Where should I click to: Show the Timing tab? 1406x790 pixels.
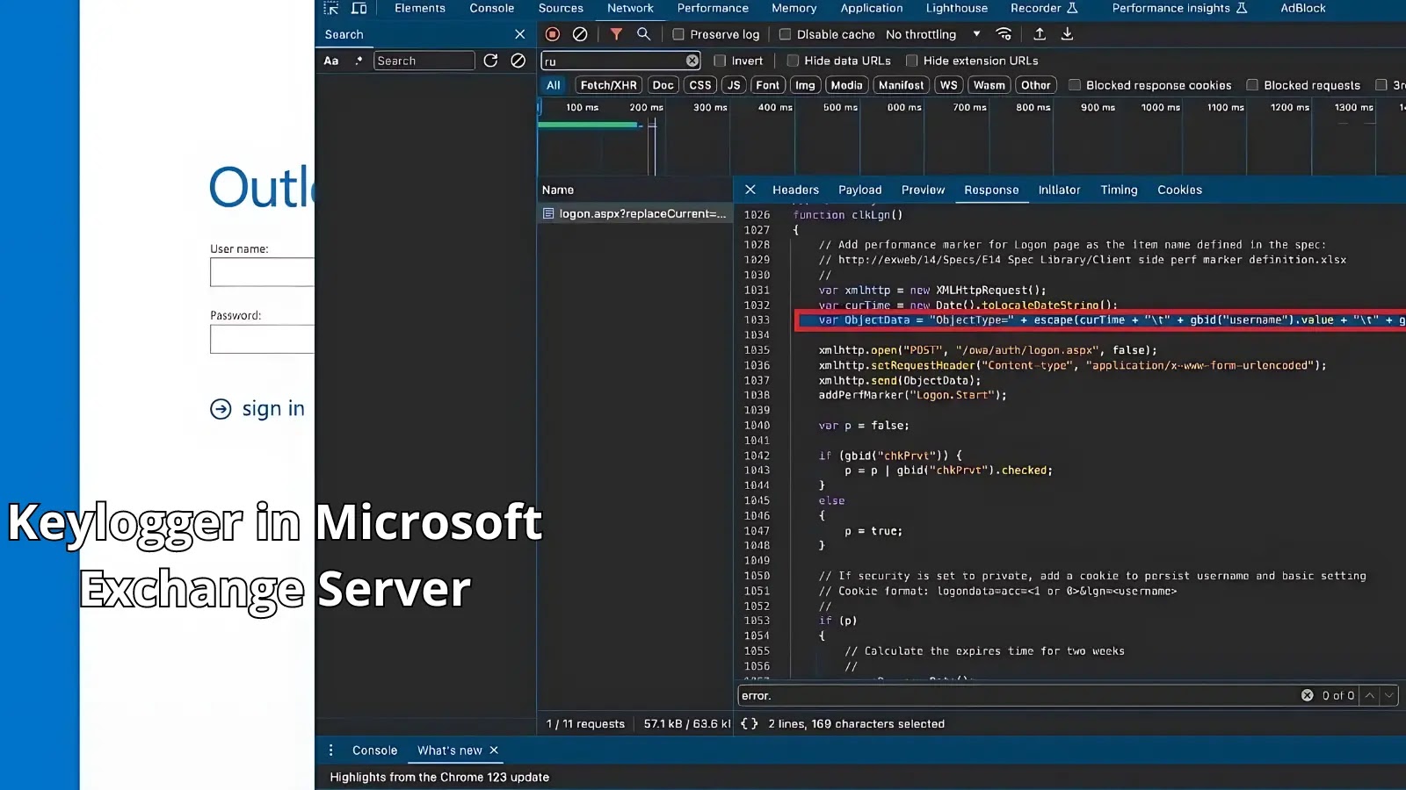pyautogui.click(x=1119, y=190)
